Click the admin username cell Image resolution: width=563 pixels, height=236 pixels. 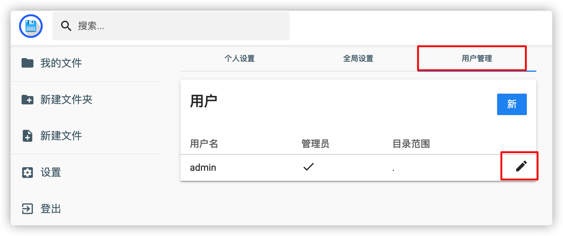click(203, 168)
